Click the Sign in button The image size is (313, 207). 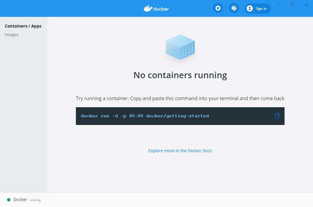[258, 8]
